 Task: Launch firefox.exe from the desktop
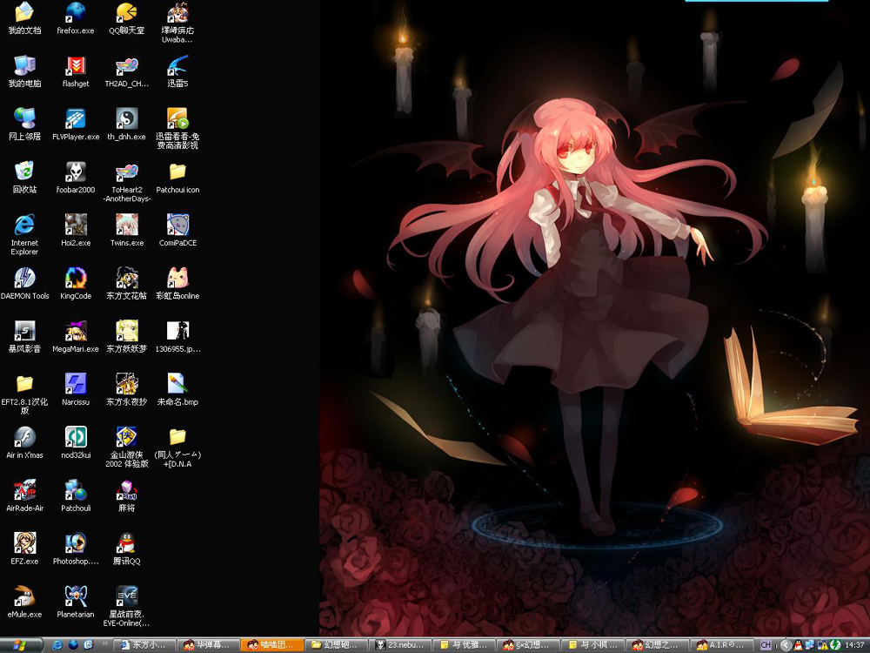[76, 18]
